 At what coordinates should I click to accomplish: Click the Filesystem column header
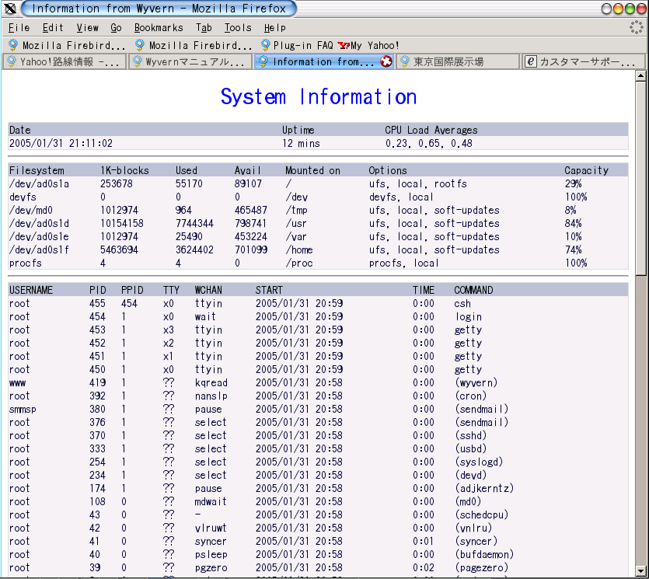pyautogui.click(x=37, y=170)
